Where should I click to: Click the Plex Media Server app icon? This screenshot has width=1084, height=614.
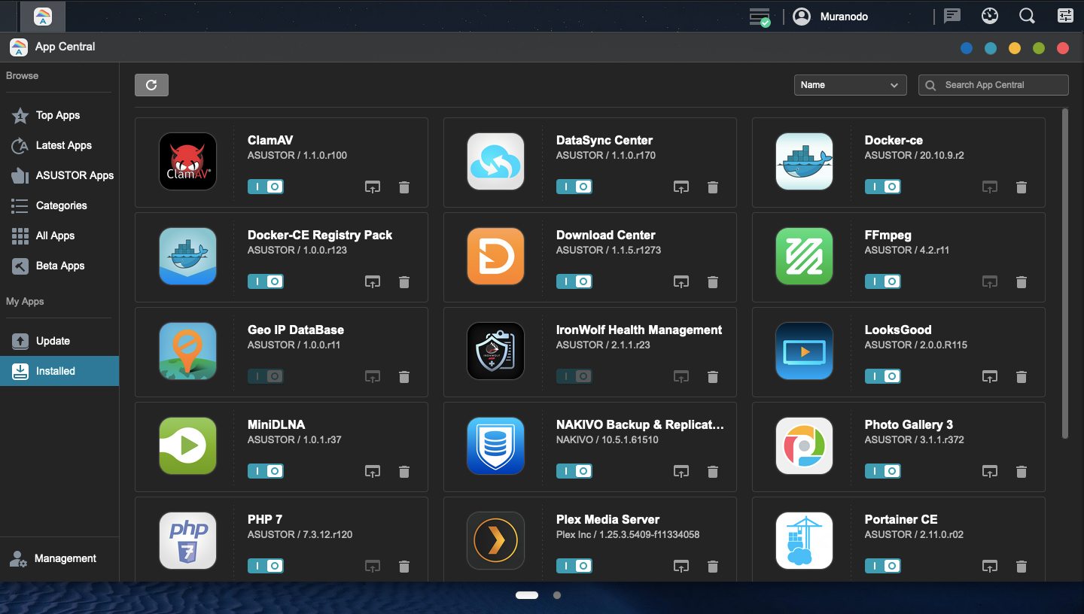tap(495, 540)
